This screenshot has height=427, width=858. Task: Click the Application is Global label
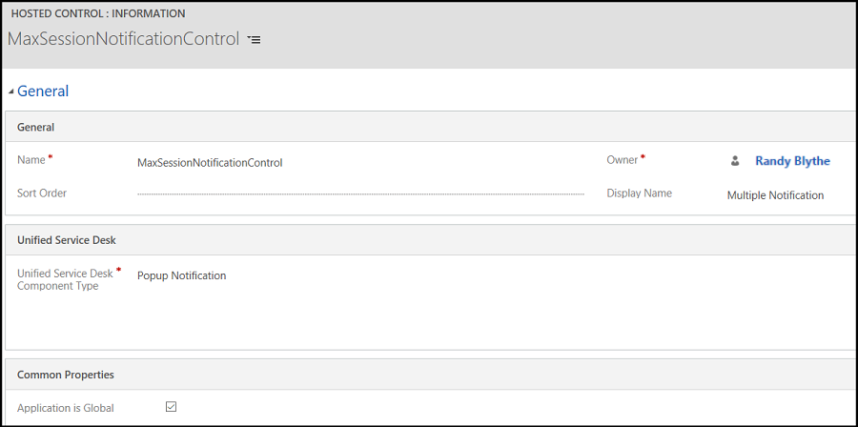click(x=66, y=408)
